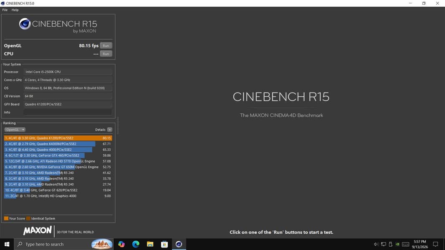Open Copilot from the taskbar
This screenshot has width=445, height=250.
click(x=121, y=244)
